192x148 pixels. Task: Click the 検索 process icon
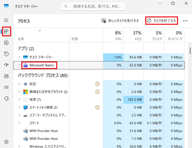pos(25,99)
